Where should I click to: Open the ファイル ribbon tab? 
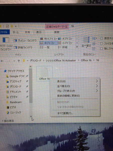[5, 32]
